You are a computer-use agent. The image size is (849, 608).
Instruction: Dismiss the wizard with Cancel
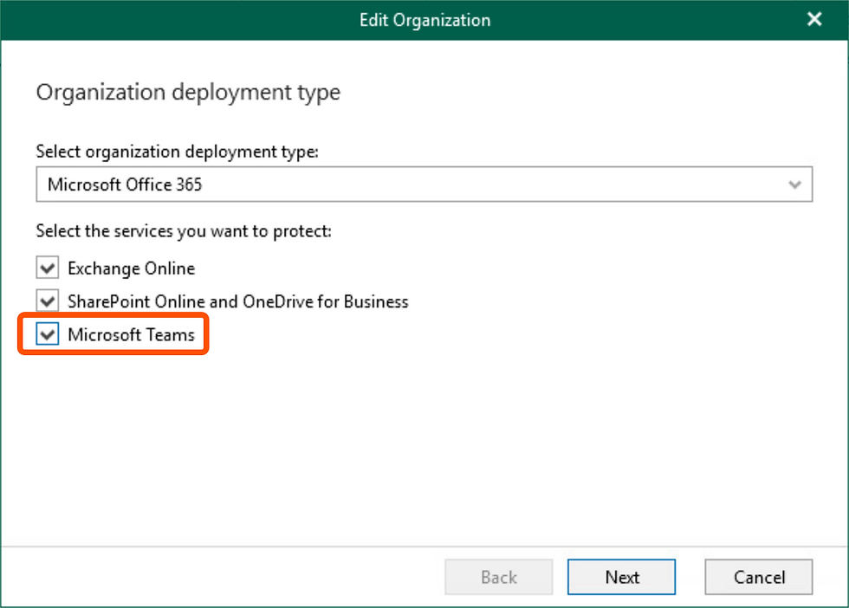click(759, 577)
